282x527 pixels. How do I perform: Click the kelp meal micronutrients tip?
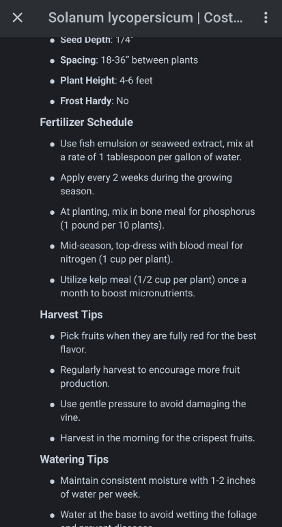click(153, 286)
